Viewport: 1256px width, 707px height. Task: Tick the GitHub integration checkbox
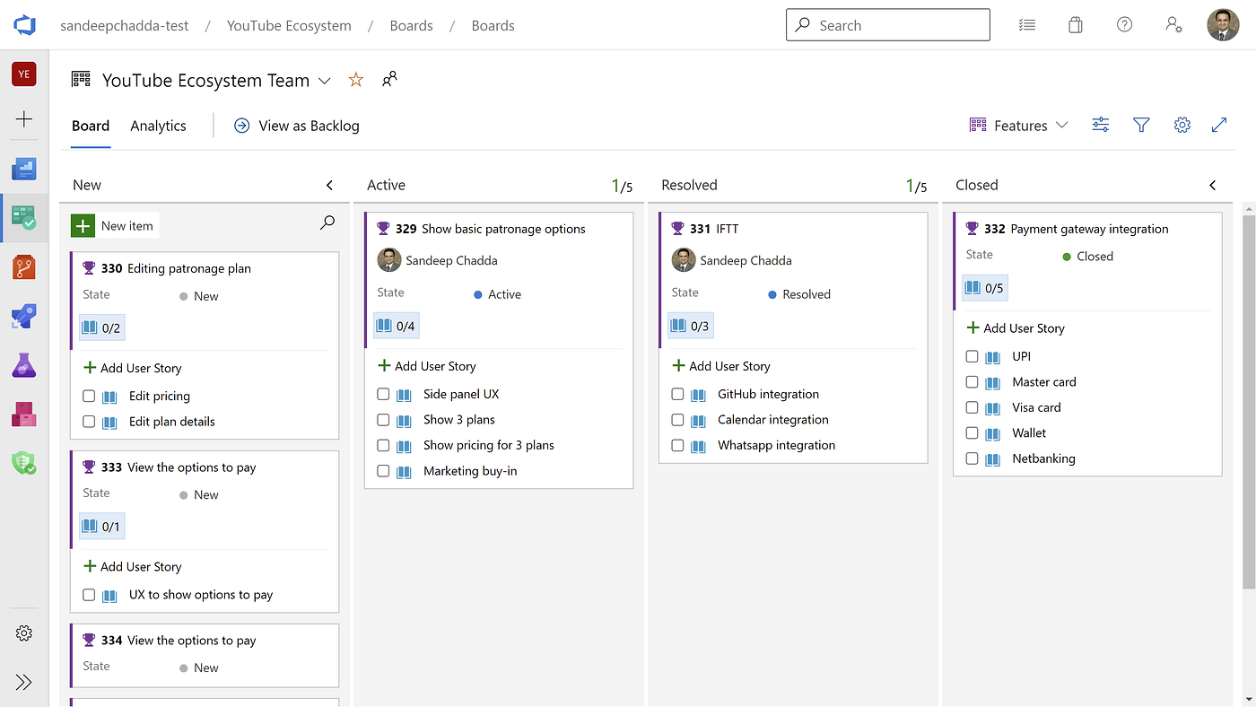pyautogui.click(x=677, y=394)
